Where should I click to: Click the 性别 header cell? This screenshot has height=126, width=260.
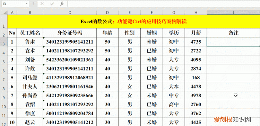[130, 33]
